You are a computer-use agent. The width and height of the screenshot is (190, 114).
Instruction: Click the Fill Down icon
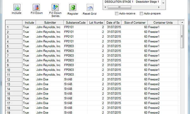36,7
